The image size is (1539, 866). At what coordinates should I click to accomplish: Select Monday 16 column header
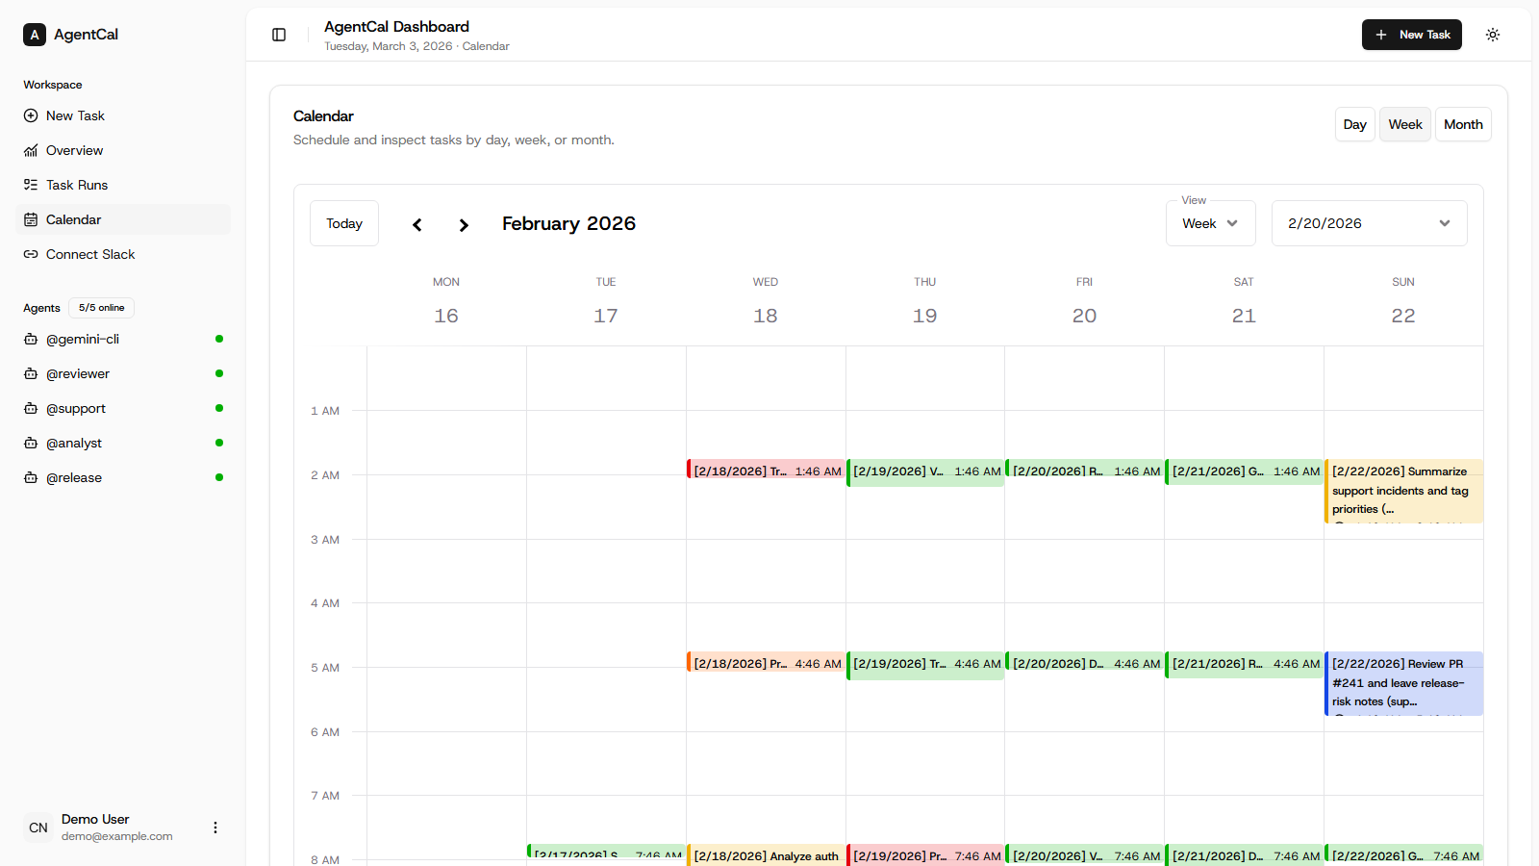(446, 301)
